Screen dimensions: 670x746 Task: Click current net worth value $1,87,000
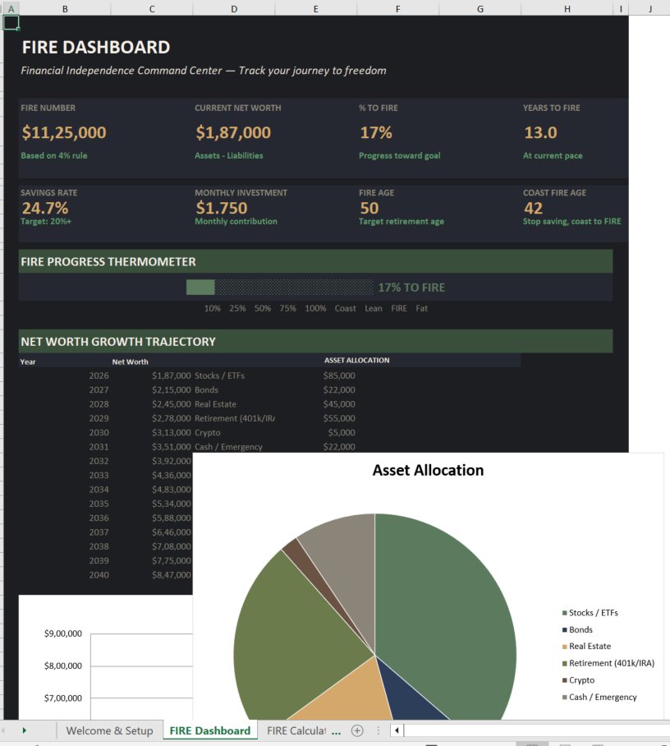click(x=233, y=132)
